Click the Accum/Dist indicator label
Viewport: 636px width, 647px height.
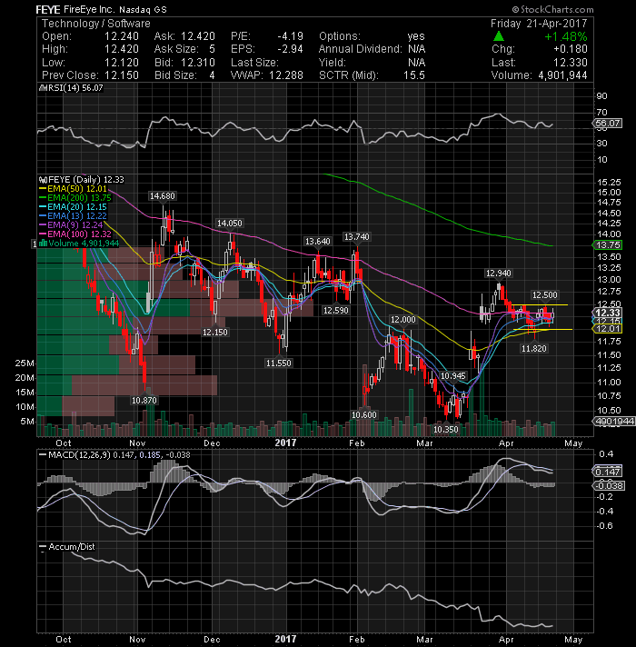pyautogui.click(x=67, y=547)
